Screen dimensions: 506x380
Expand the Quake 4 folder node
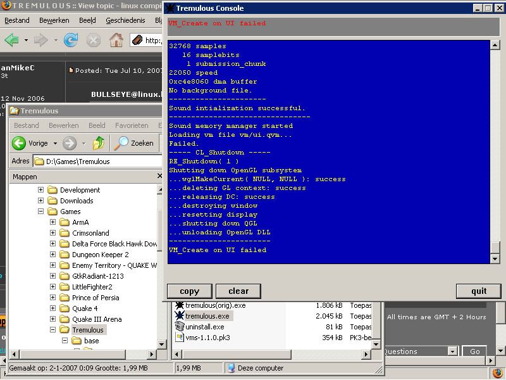pos(52,308)
